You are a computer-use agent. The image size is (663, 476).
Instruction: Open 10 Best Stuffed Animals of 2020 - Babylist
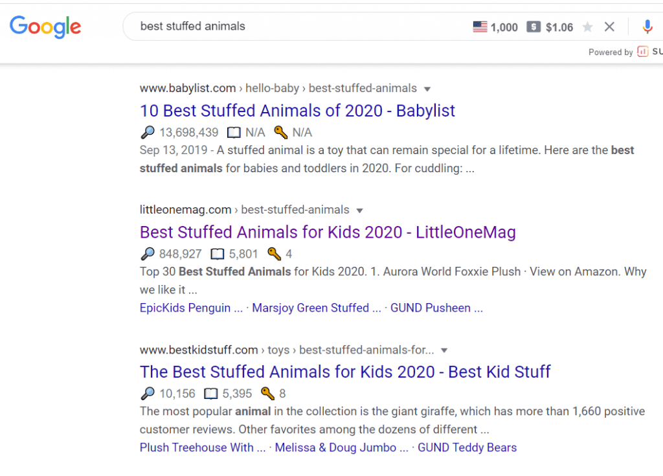(x=297, y=111)
